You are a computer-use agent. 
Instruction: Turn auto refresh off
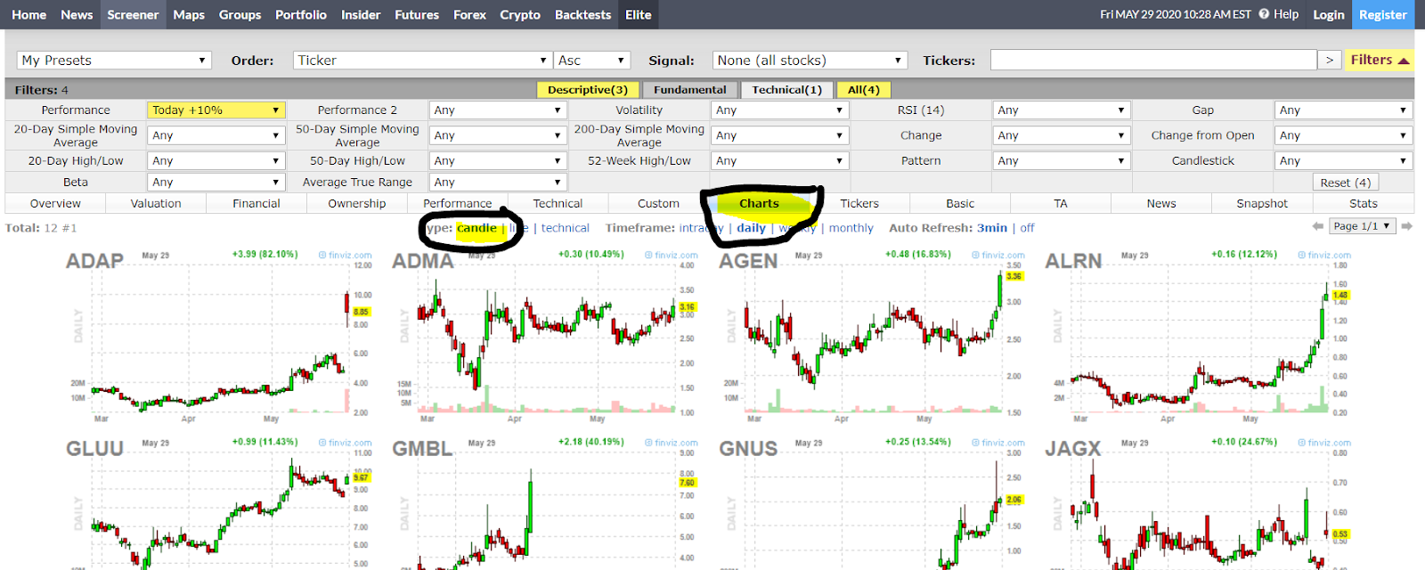coord(1027,228)
